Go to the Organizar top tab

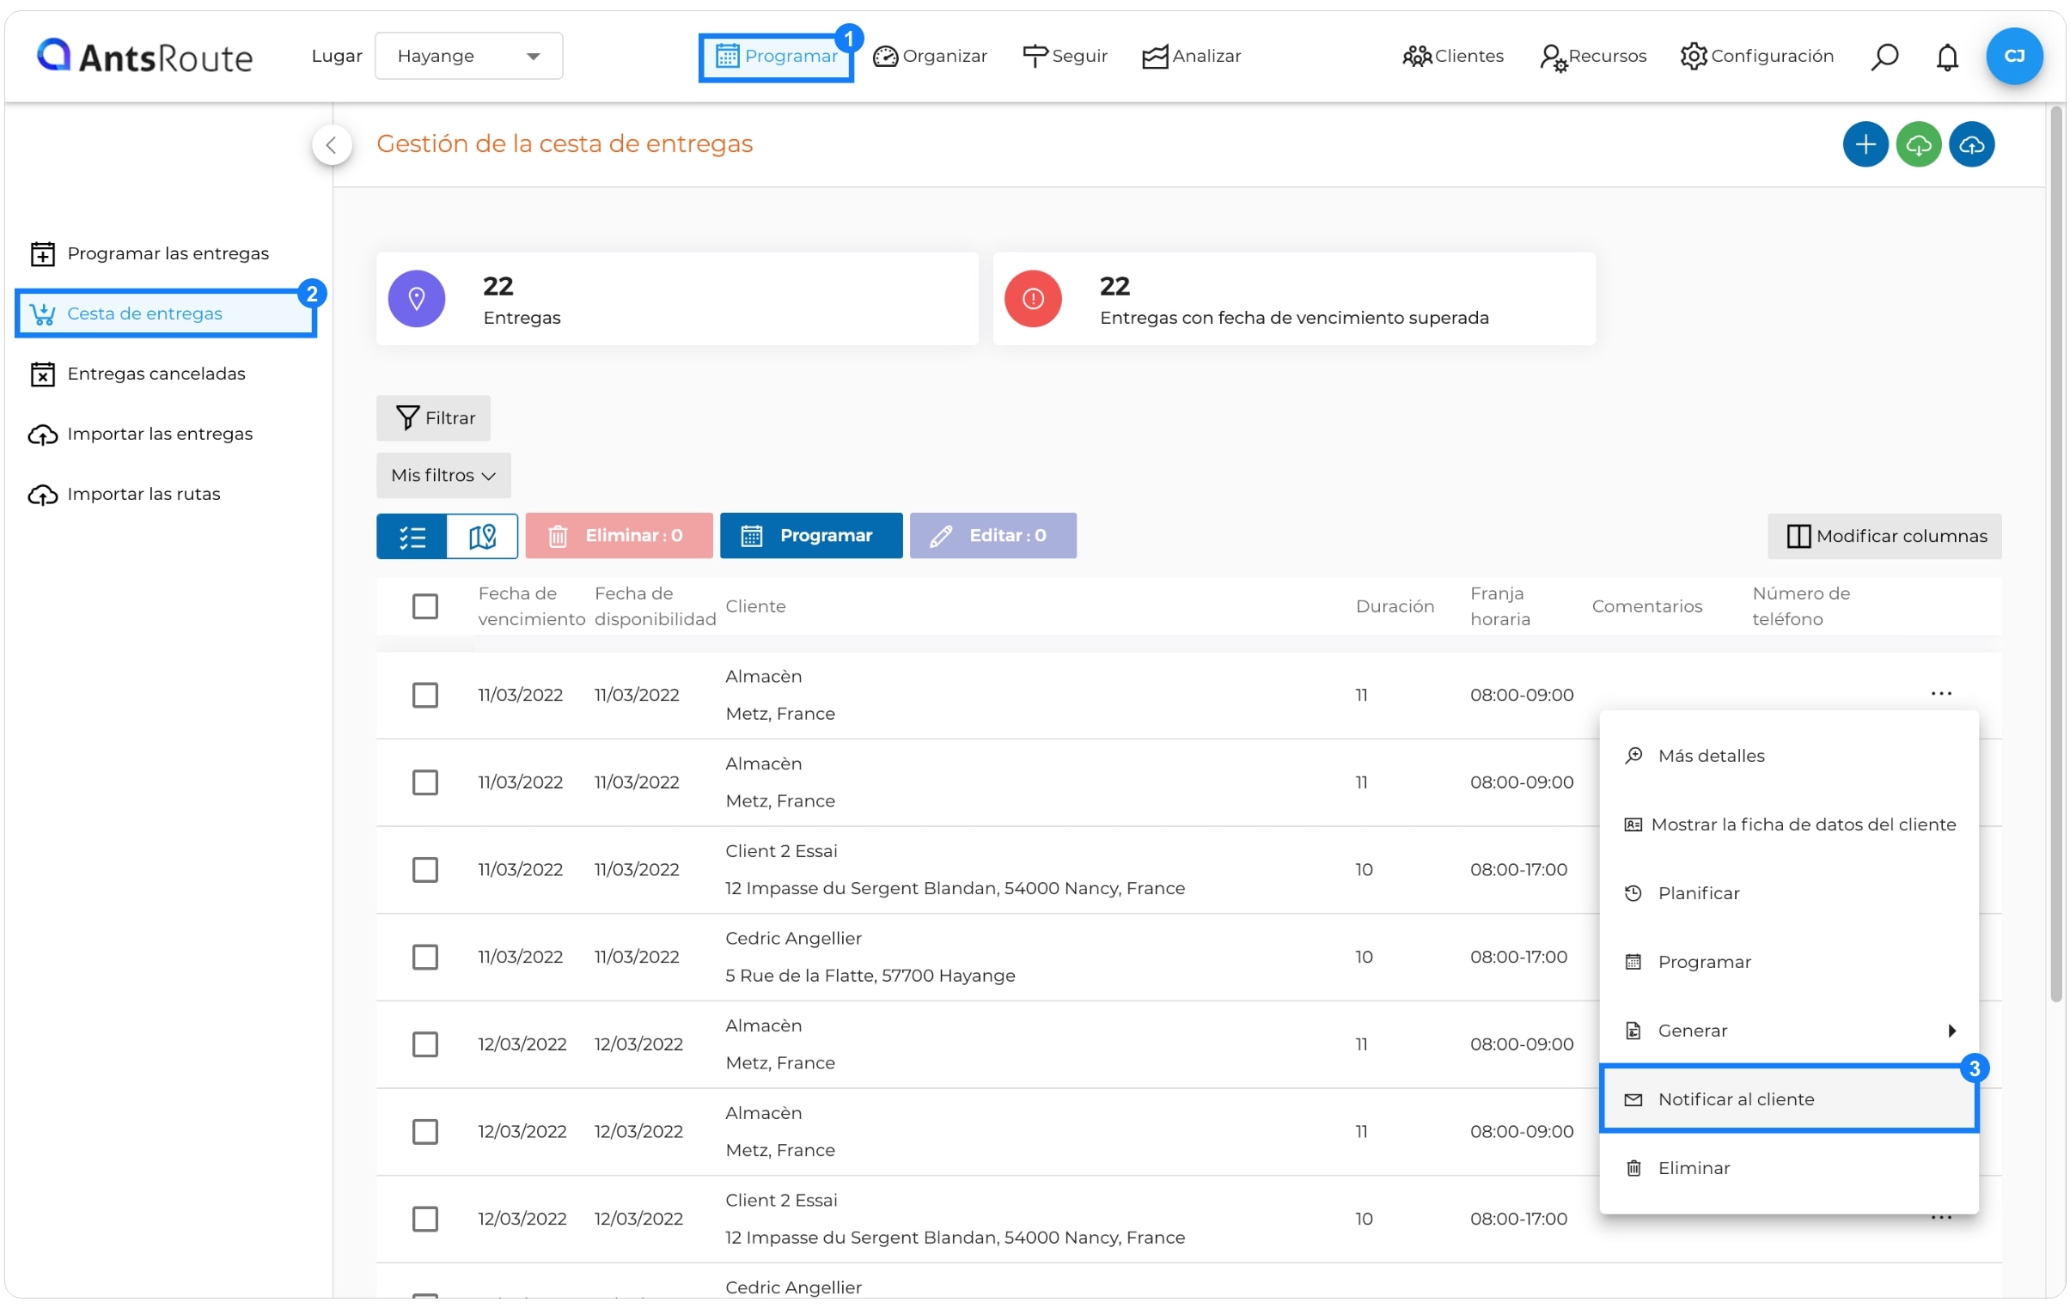pyautogui.click(x=929, y=57)
